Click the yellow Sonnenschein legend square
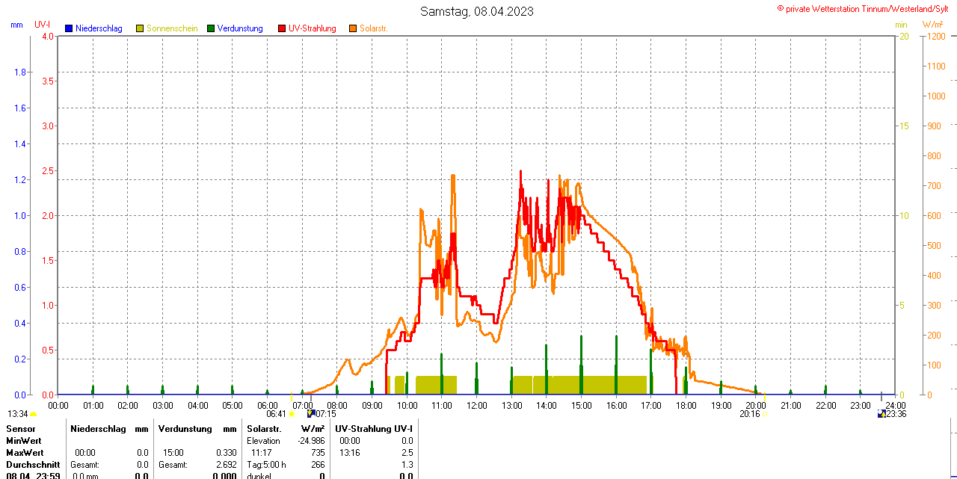The width and height of the screenshot is (957, 479). tap(140, 28)
